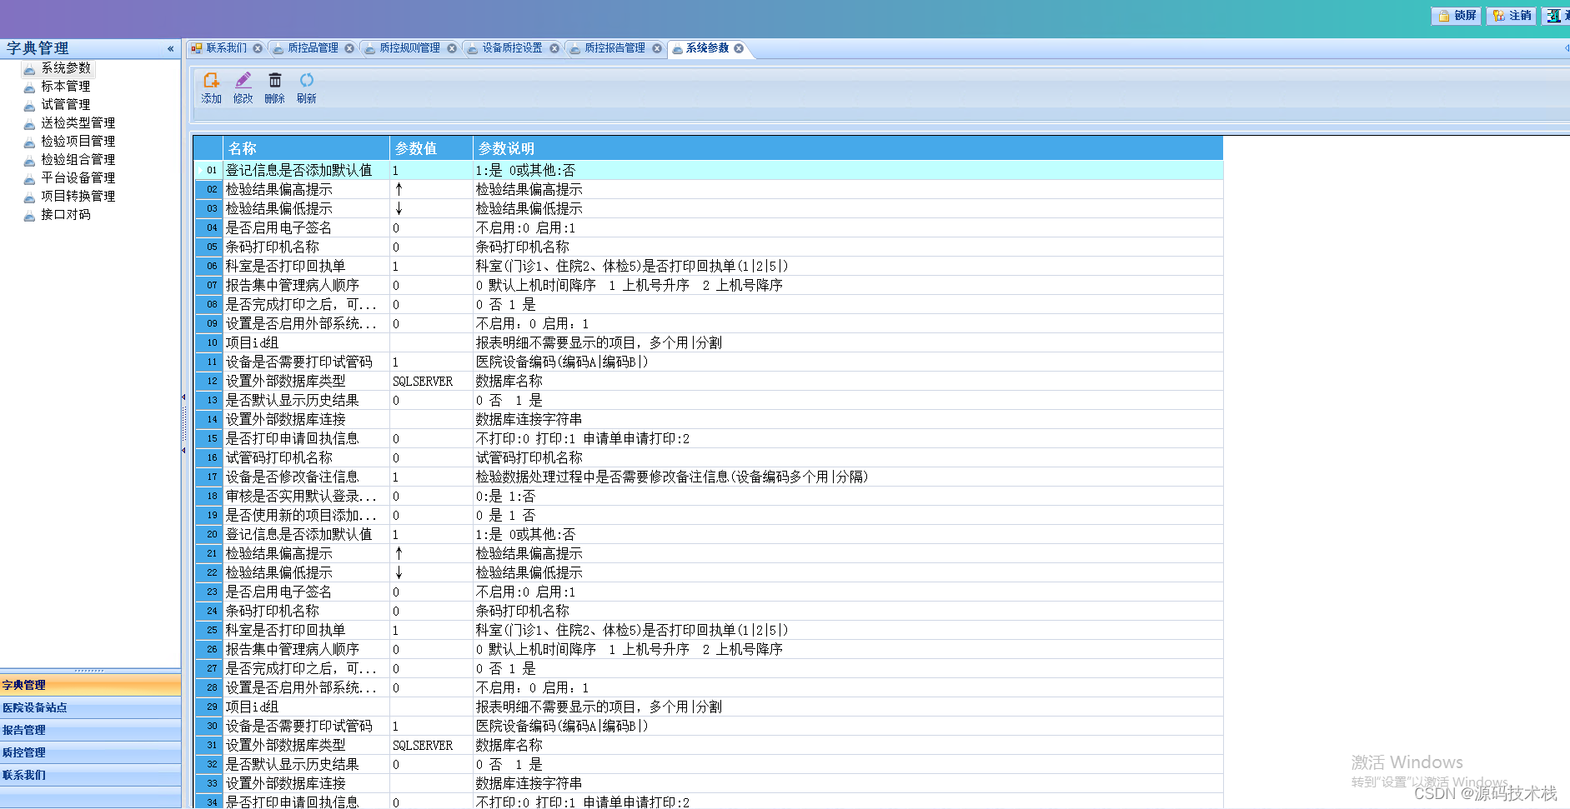Open 检验组合管理 in the sidebar
This screenshot has width=1570, height=809.
tap(78, 159)
